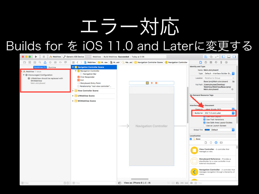Toggle the debug area visibility button
259x194 pixels.
tap(229, 57)
